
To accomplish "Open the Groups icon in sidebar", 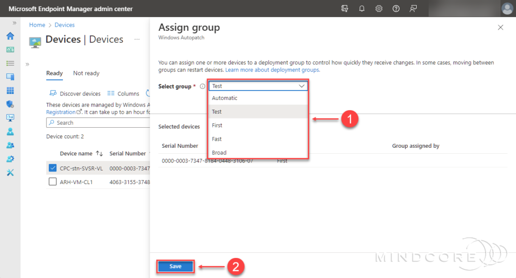I will point(10,145).
